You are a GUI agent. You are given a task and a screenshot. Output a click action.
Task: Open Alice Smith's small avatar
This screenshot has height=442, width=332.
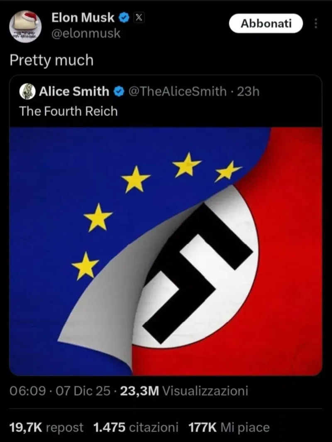[x=27, y=91]
